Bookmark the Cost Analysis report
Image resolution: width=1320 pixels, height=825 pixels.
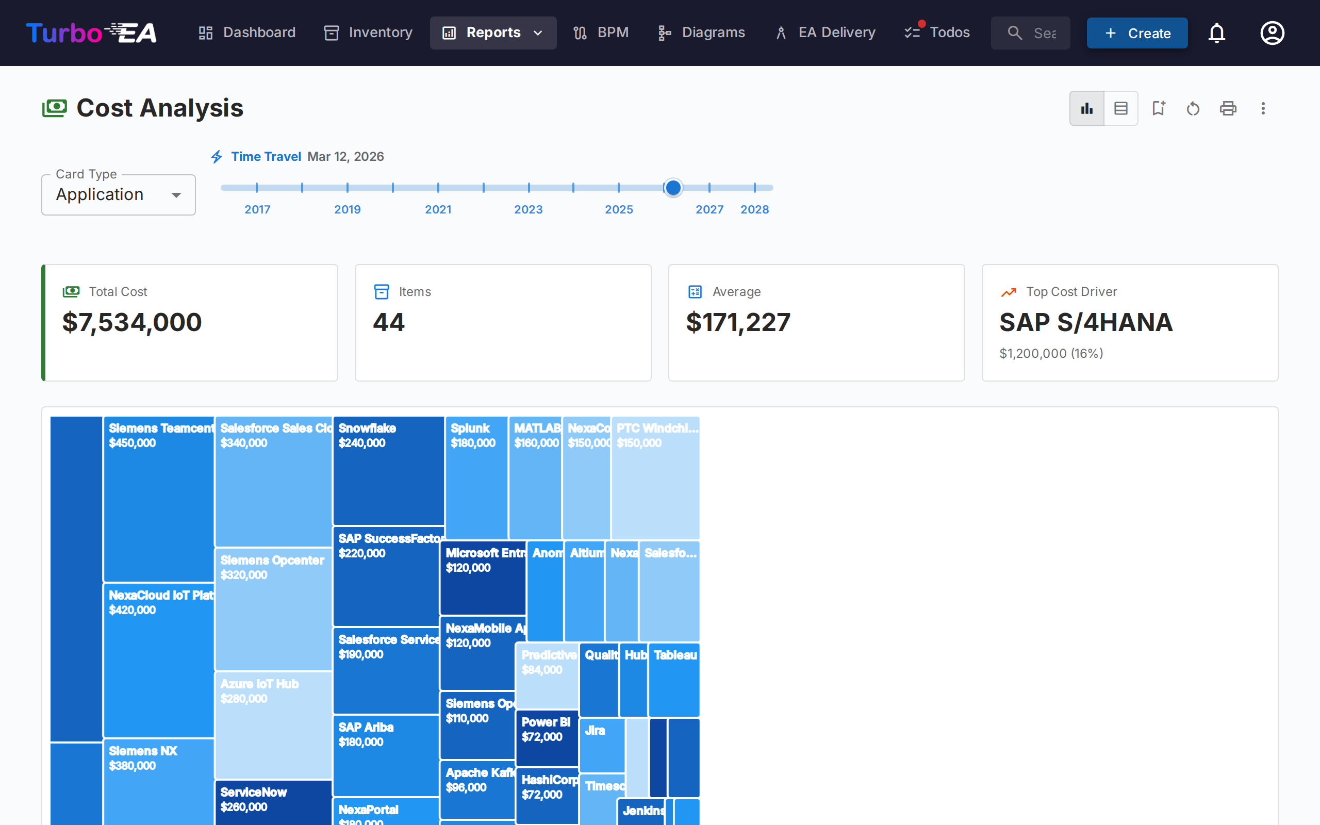tap(1159, 108)
